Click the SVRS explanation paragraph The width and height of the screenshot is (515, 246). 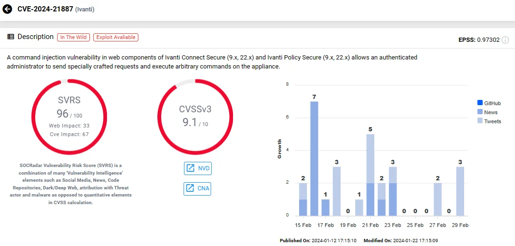69,184
